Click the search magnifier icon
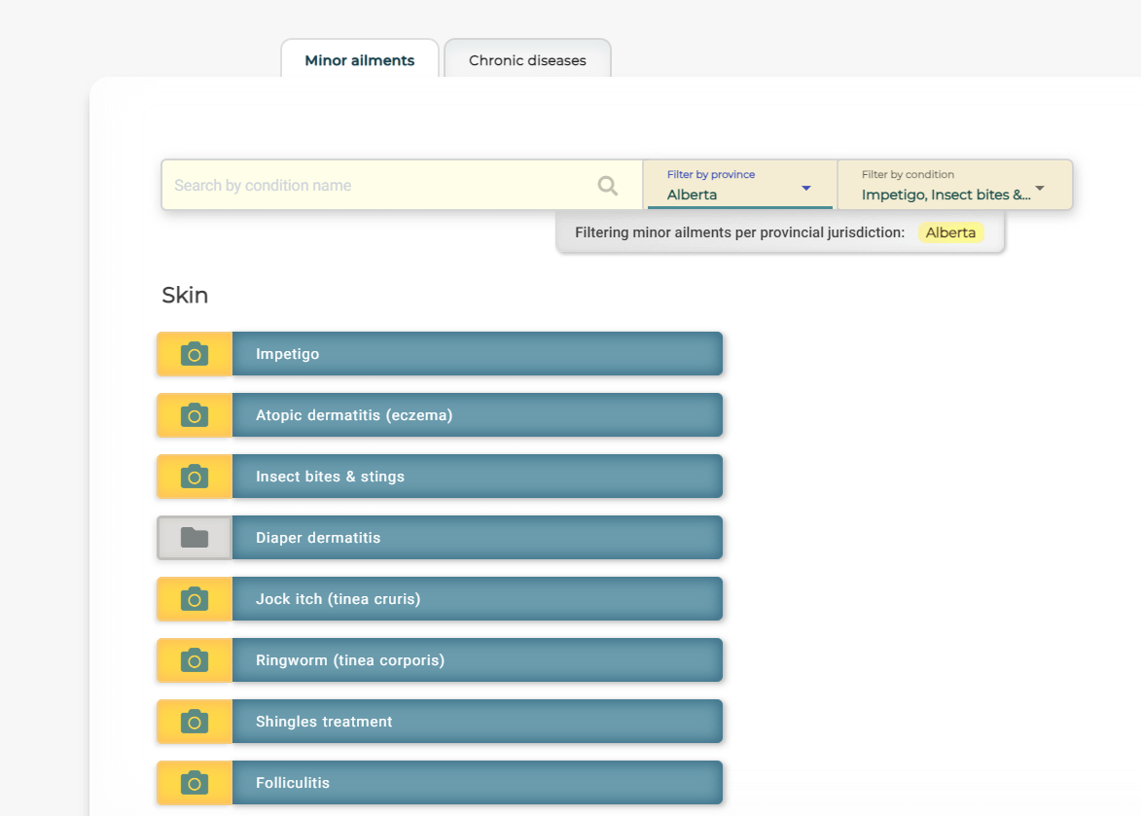Image resolution: width=1141 pixels, height=816 pixels. 608,185
